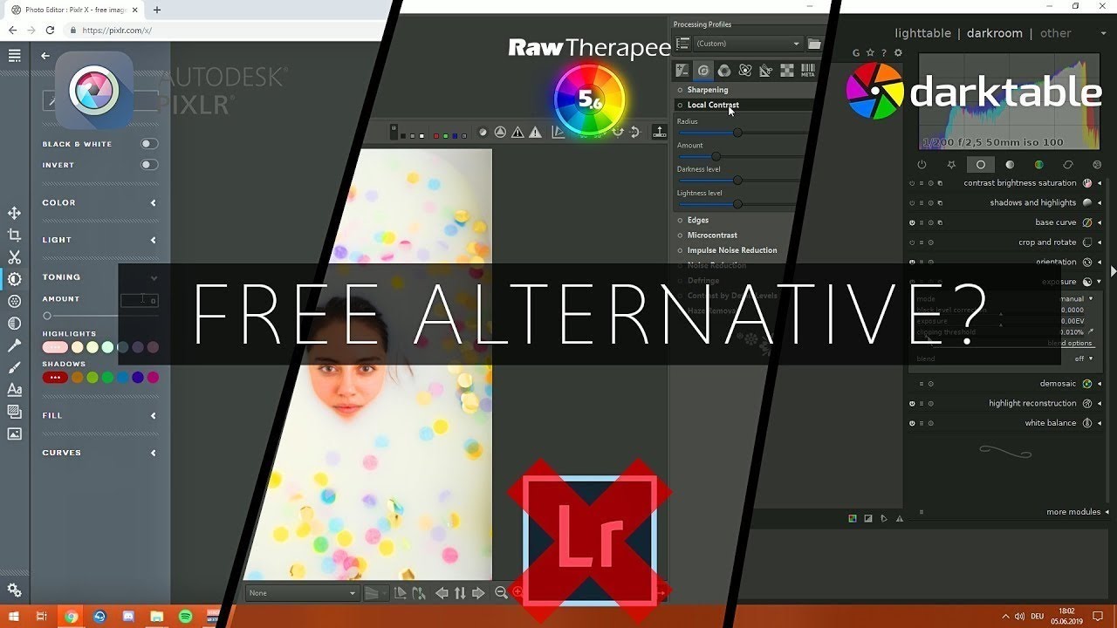
Task: Click the colorful square icon below darktable modules
Action: coord(853,518)
